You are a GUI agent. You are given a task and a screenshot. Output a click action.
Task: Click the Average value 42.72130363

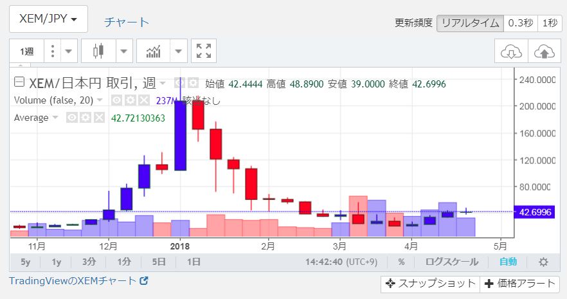tap(138, 118)
